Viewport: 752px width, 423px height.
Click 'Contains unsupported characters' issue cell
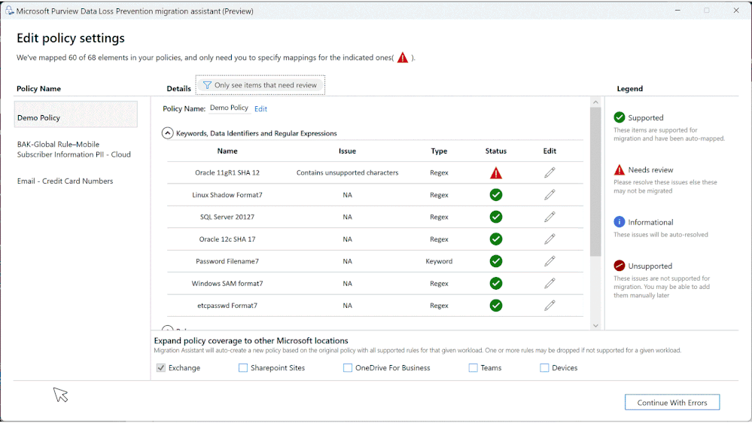click(347, 172)
